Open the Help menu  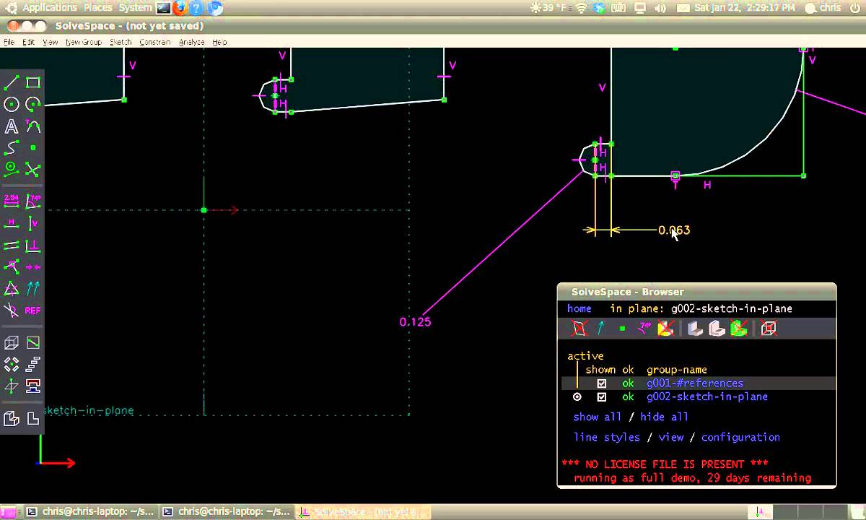point(219,43)
